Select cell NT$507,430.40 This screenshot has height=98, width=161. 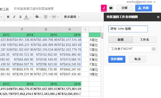69,74
